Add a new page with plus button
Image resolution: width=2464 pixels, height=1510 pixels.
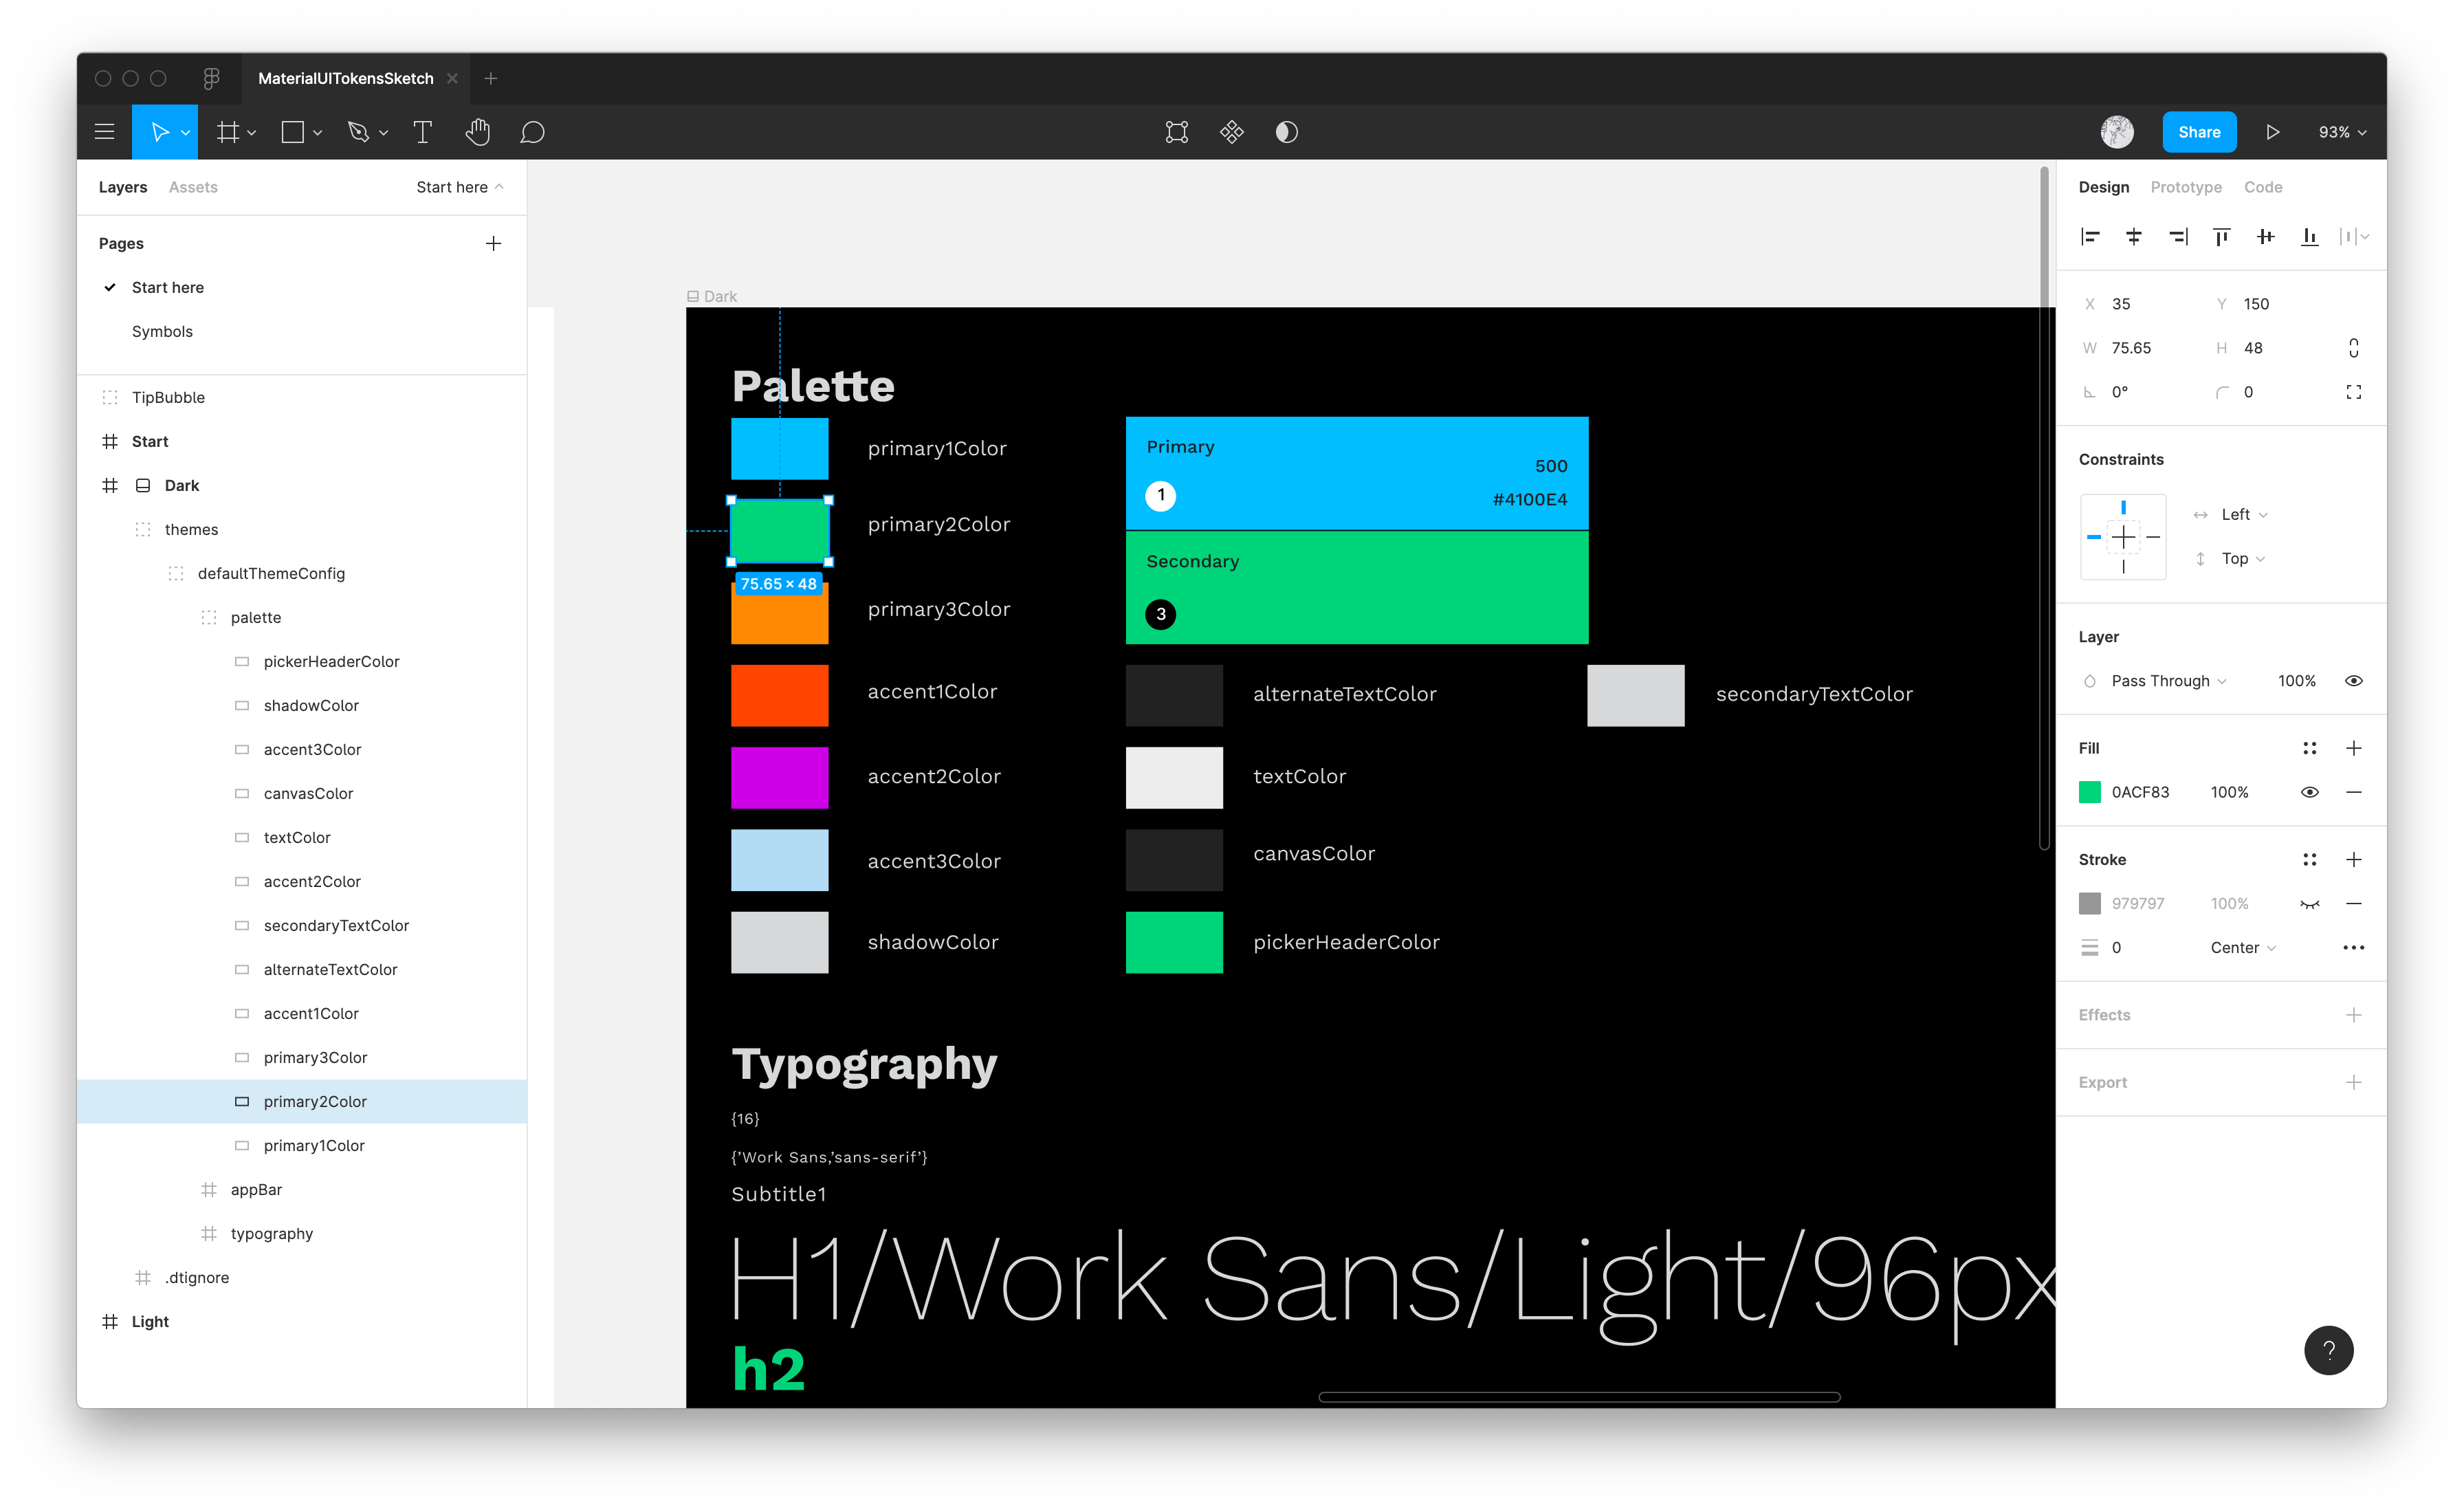(x=493, y=243)
